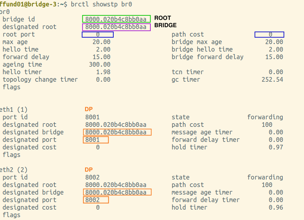Click the brctl showstp br0 command text
The height and width of the screenshot is (220, 304).
(101, 4)
